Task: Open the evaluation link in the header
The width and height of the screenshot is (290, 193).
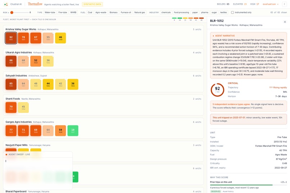Action: tap(271, 4)
